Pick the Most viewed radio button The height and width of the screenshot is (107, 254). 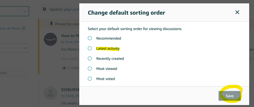click(90, 69)
